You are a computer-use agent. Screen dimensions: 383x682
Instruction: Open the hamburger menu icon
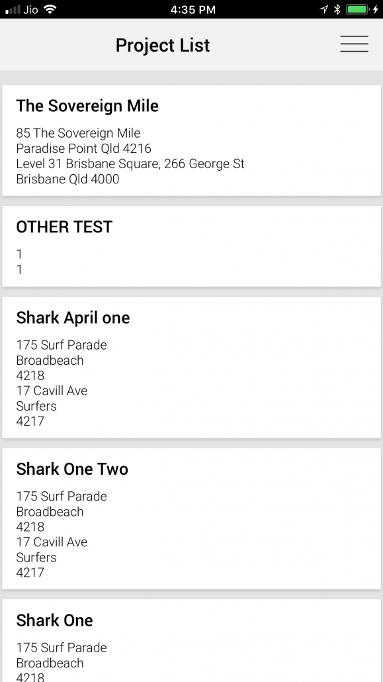(354, 44)
